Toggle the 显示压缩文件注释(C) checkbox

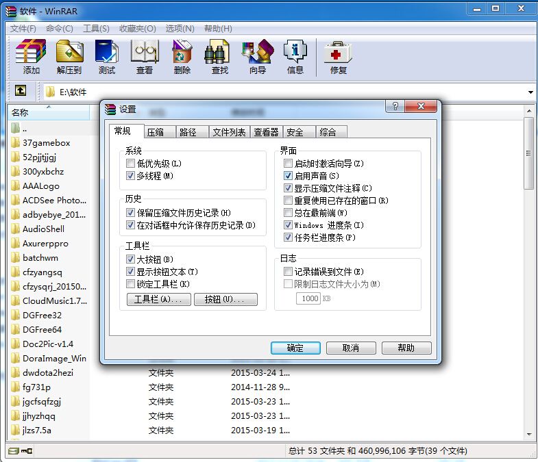pyautogui.click(x=289, y=188)
